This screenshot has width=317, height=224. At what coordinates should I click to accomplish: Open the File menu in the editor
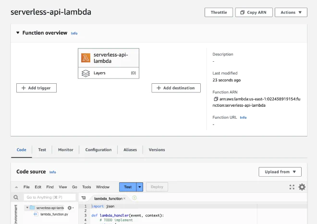(x=26, y=187)
